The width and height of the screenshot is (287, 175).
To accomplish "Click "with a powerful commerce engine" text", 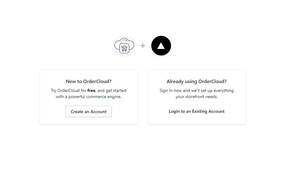I will (x=89, y=97).
